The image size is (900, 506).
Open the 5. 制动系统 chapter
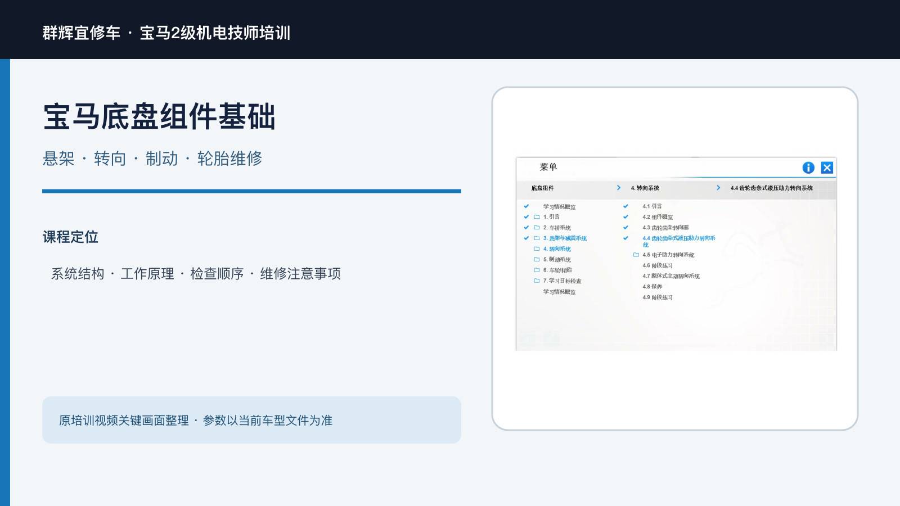557,260
